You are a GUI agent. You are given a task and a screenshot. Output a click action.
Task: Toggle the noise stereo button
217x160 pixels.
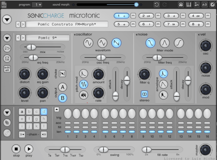point(144,94)
